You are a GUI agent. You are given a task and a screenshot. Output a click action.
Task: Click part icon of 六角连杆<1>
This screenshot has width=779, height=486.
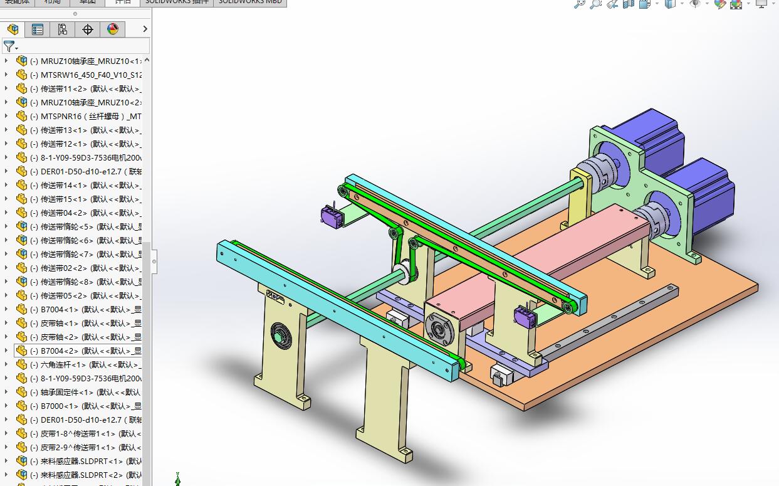(22, 364)
